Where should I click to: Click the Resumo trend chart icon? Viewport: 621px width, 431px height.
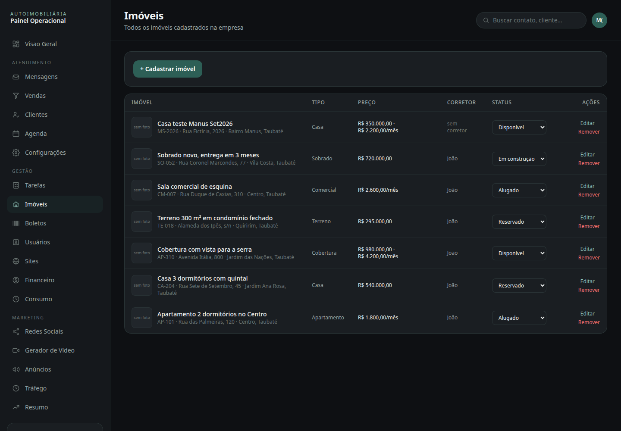(16, 407)
